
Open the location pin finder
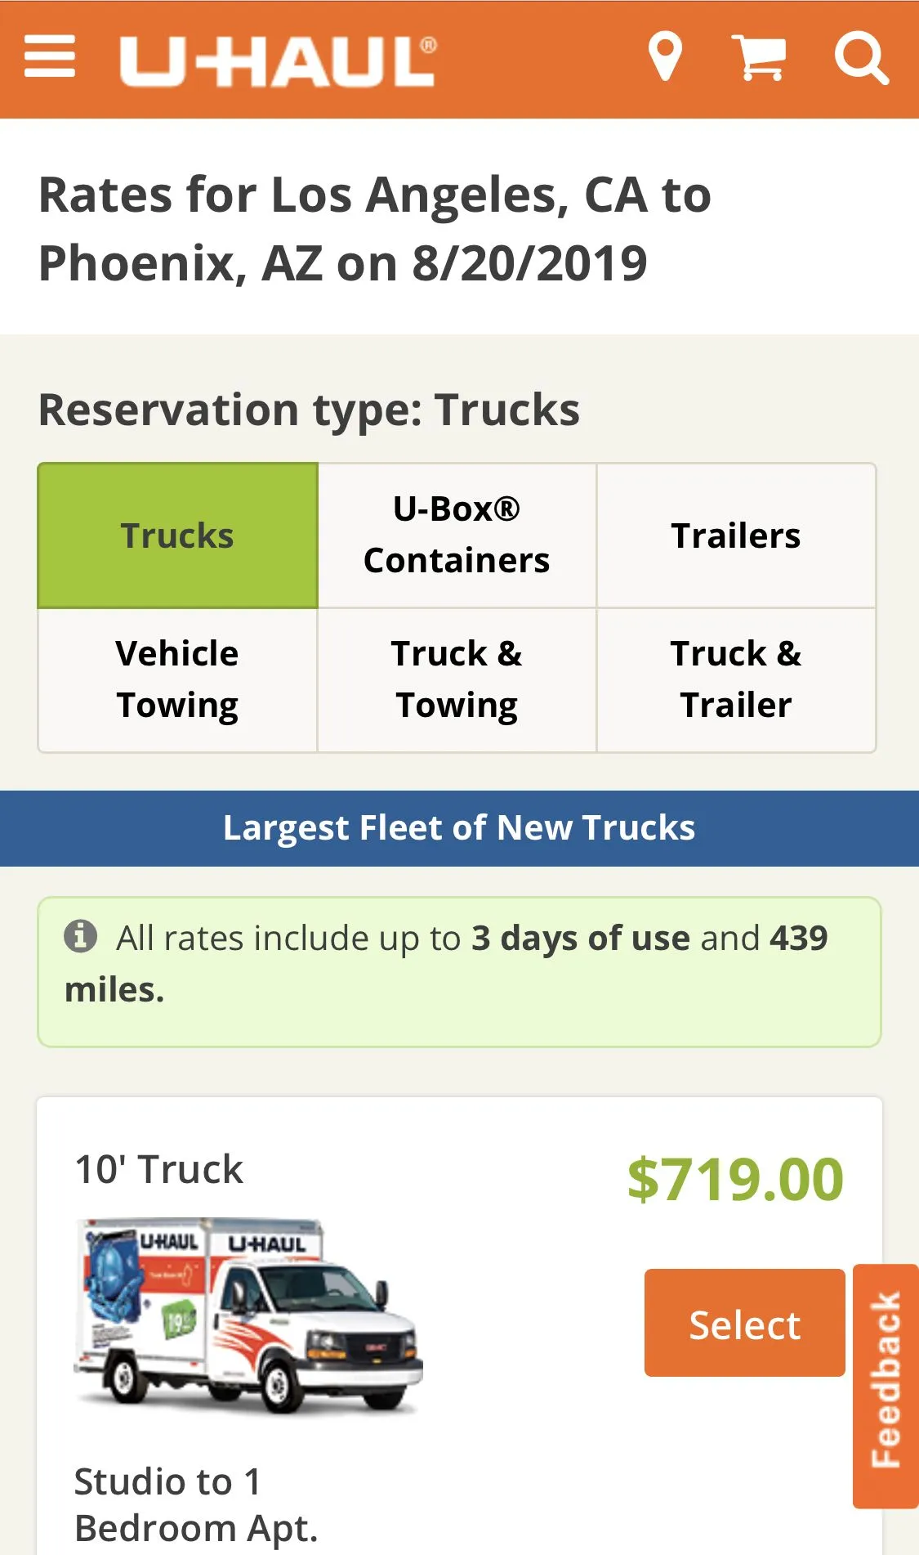pos(665,57)
